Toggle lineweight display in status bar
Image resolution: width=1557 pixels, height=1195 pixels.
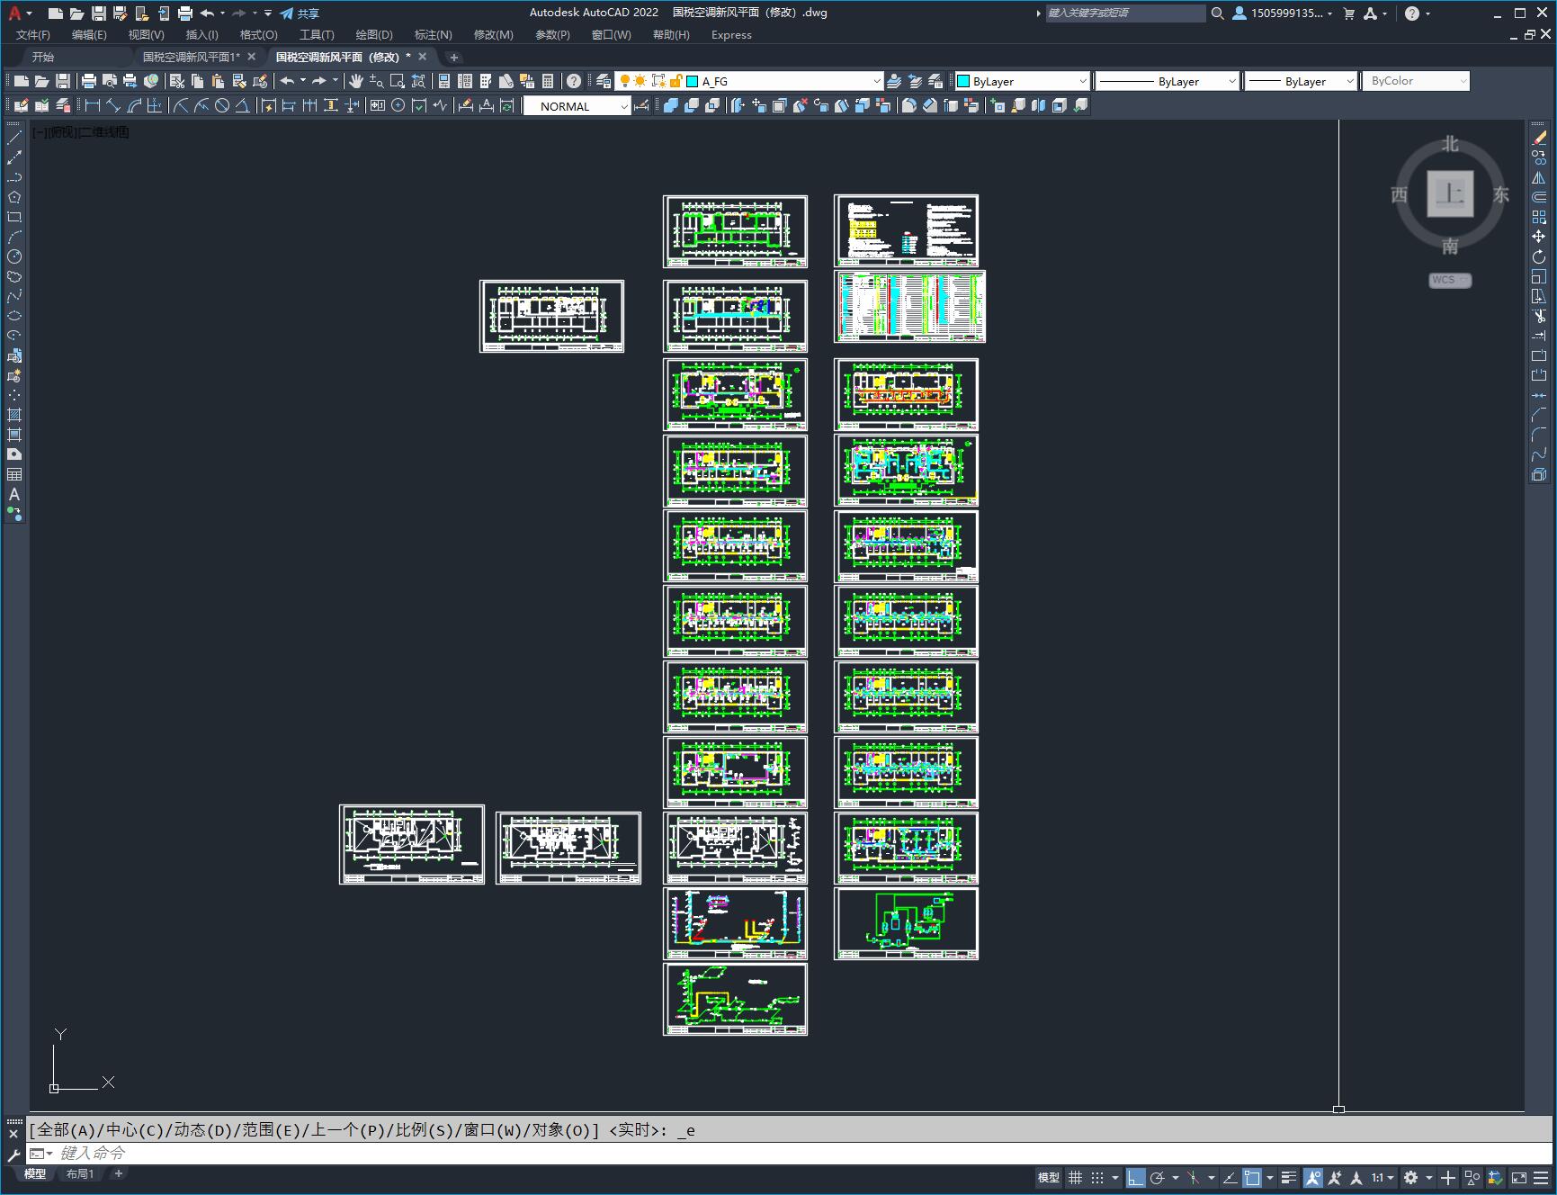pyautogui.click(x=1289, y=1177)
